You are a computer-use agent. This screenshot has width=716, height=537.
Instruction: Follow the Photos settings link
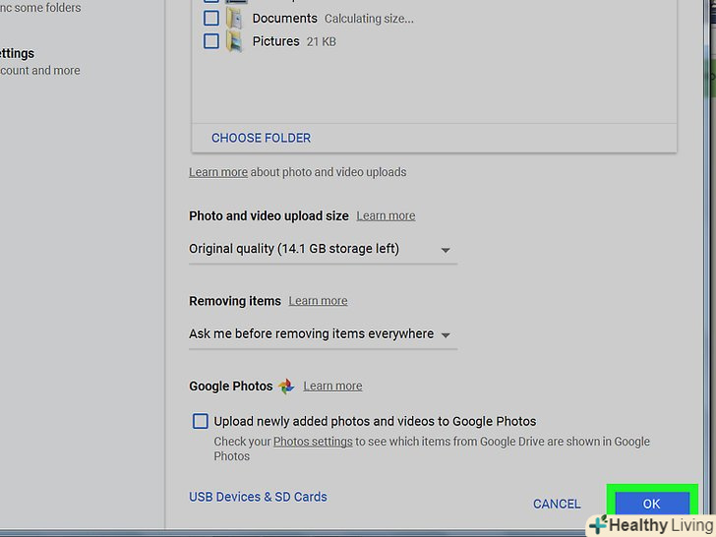pyautogui.click(x=313, y=442)
